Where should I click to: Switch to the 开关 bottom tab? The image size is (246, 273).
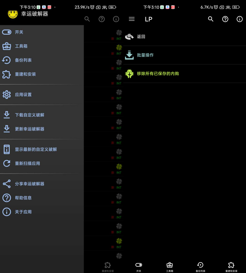coord(139,267)
